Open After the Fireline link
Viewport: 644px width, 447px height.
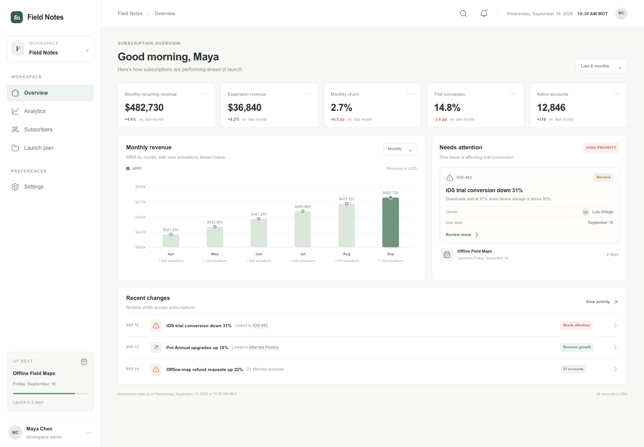click(x=264, y=347)
